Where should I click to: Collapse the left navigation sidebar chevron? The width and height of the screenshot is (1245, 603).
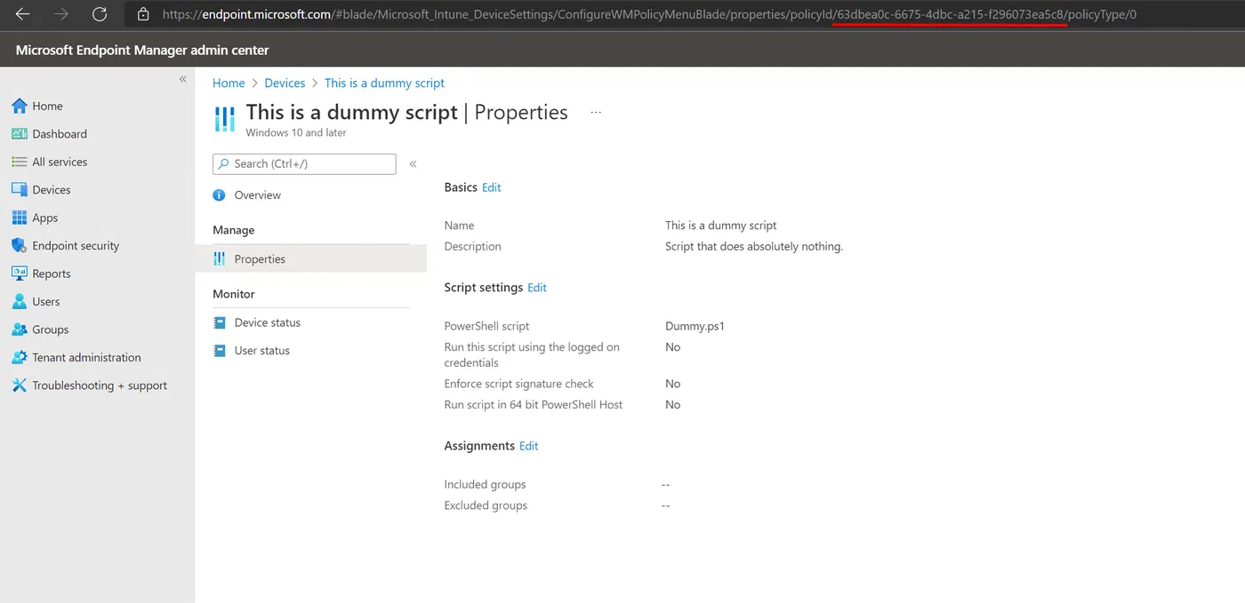(182, 79)
